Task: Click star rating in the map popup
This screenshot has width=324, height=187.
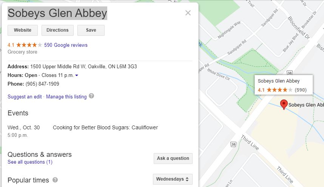Action: tap(279, 90)
